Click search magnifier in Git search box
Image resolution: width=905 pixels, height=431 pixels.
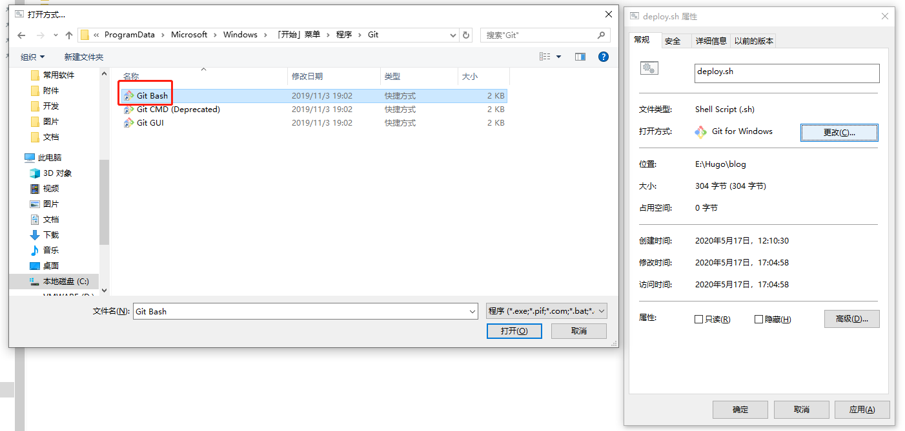601,35
